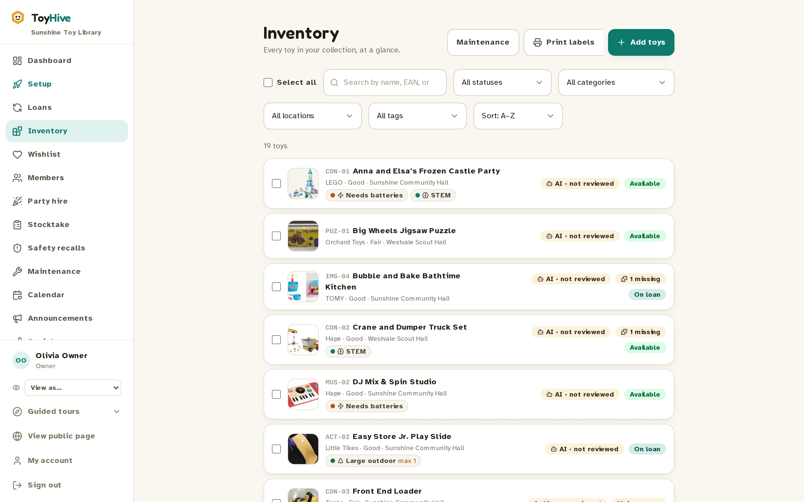
Task: Click the Sign out link
Action: 66,485
